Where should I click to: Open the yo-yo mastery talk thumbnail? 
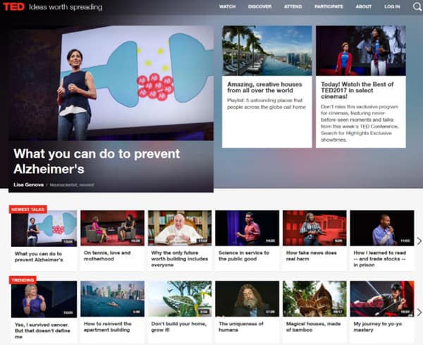point(382,299)
